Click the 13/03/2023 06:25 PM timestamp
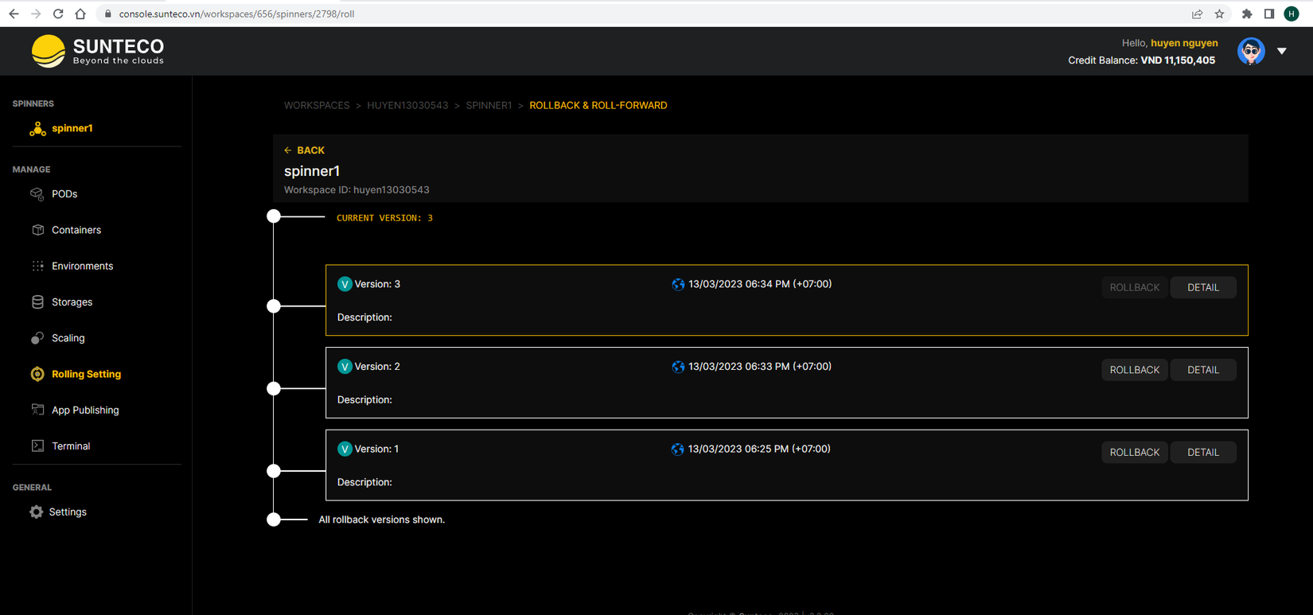 (759, 450)
